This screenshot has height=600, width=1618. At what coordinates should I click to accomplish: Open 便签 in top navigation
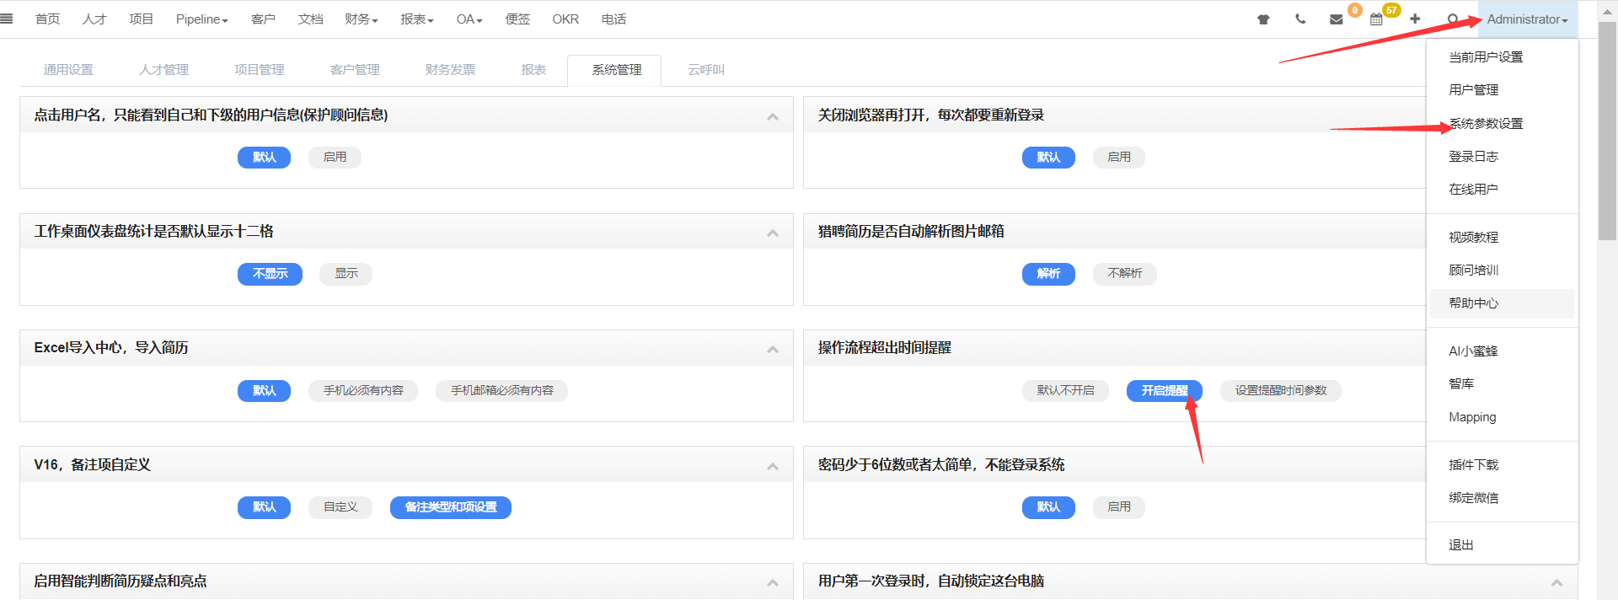pos(517,19)
